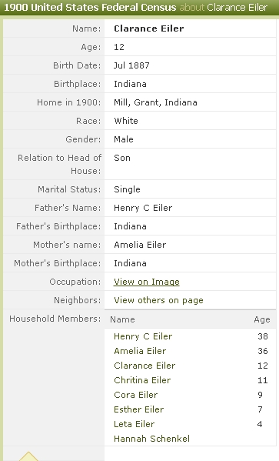Click the bold Clarance Eiler name value
279x461 pixels.
click(x=148, y=28)
